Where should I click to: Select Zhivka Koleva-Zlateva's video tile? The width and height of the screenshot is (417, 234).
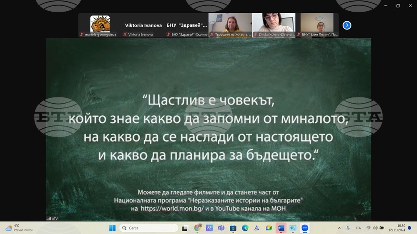274,25
